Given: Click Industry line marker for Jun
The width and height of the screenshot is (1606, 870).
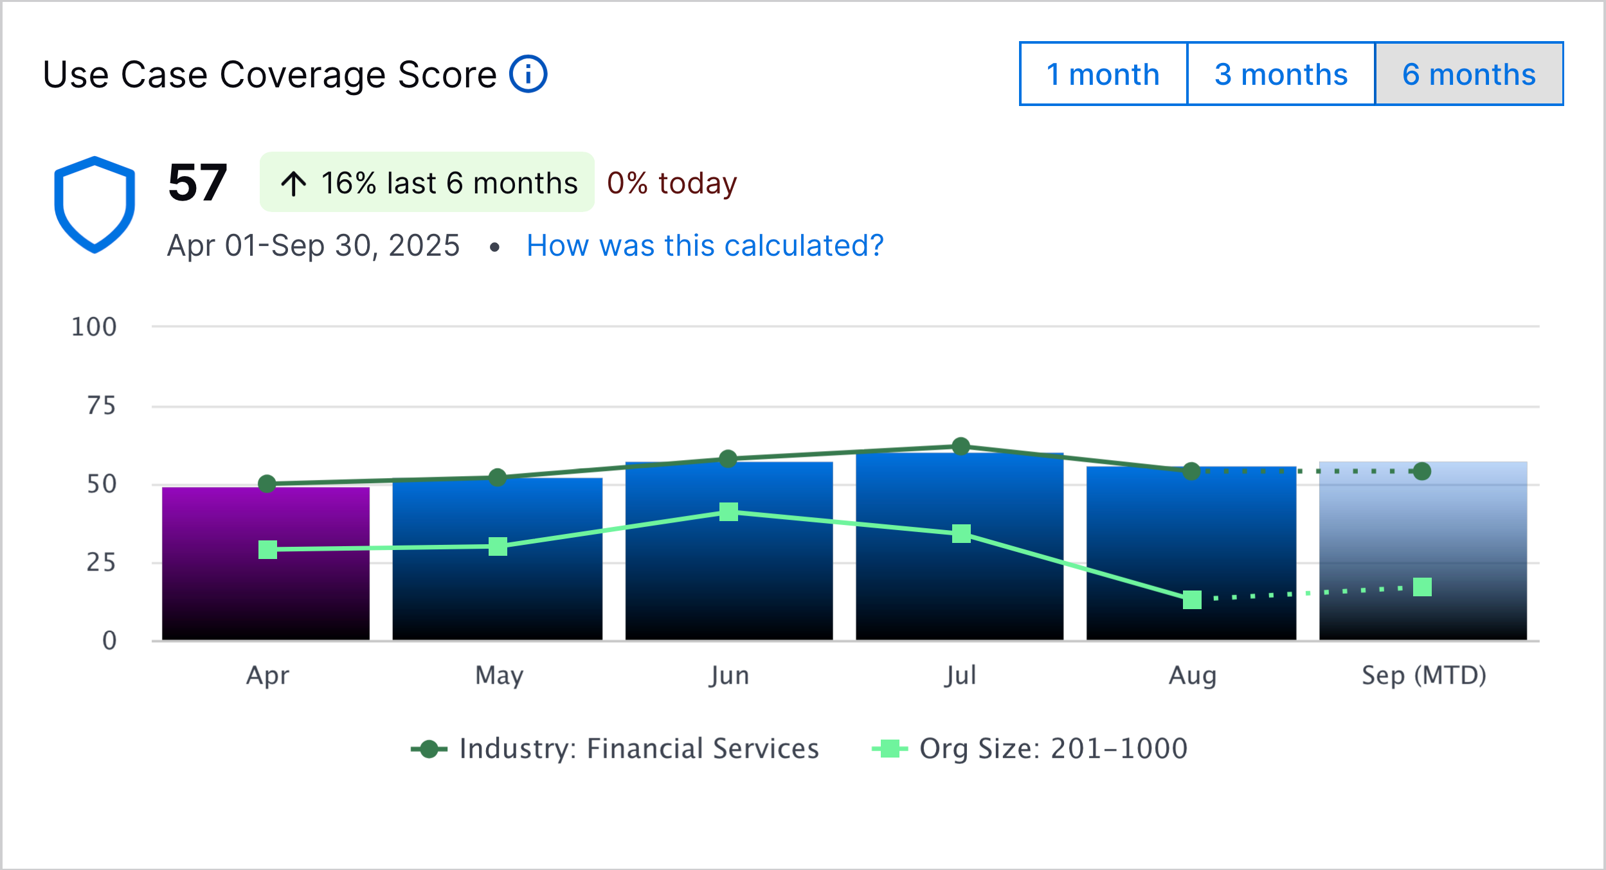Looking at the screenshot, I should pos(728,459).
